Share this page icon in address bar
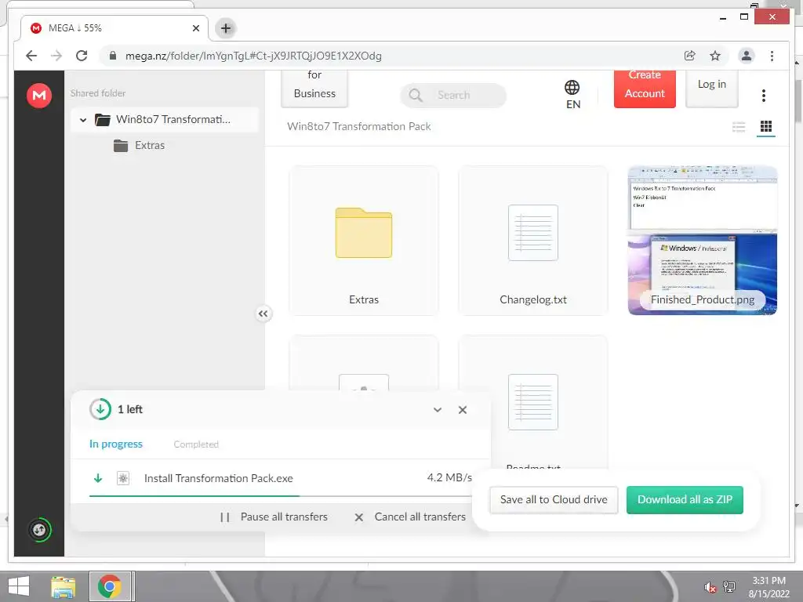 (690, 56)
